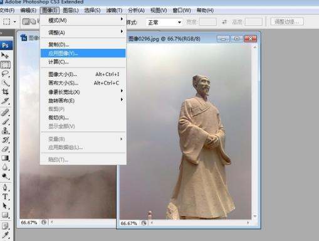Select the Eyedropper tool
The width and height of the screenshot is (319, 241).
point(5,235)
